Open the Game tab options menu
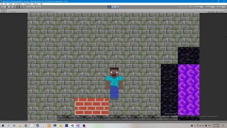The width and height of the screenshot is (227, 128). click(226, 10)
